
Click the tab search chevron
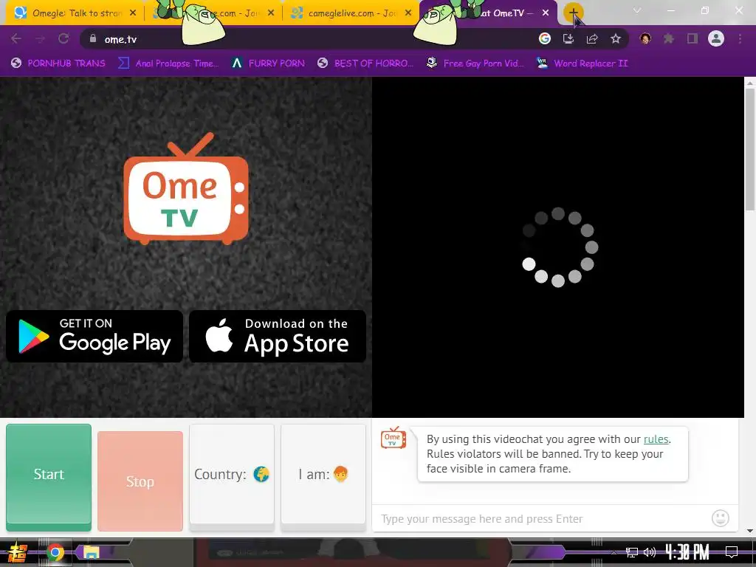click(637, 10)
